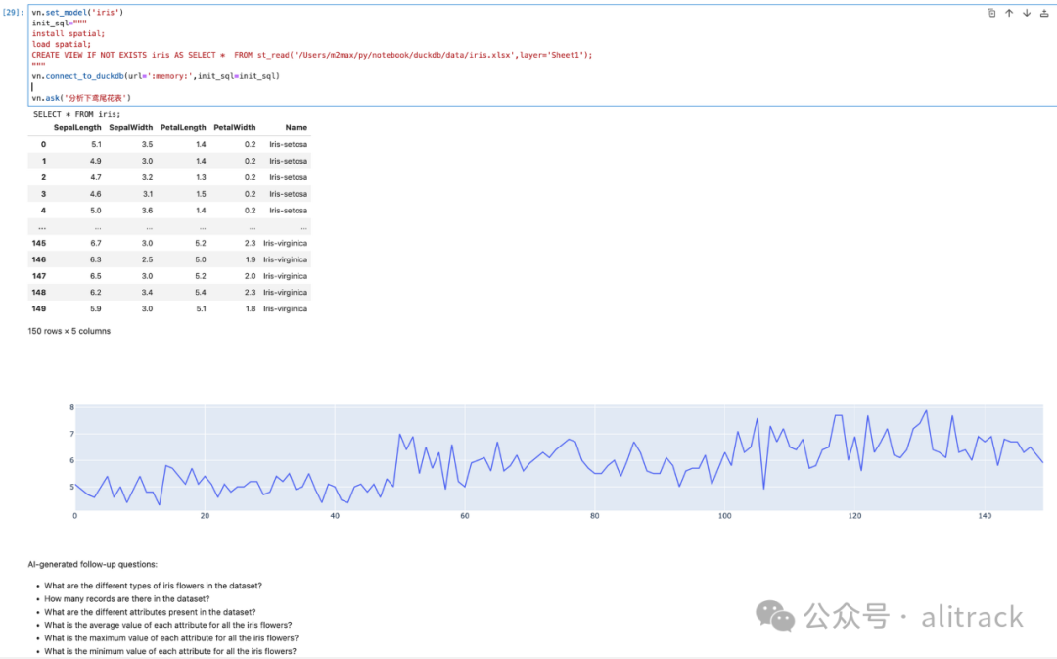Click the SepalLength value 4.9 in row 1
The width and height of the screenshot is (1057, 659).
96,161
